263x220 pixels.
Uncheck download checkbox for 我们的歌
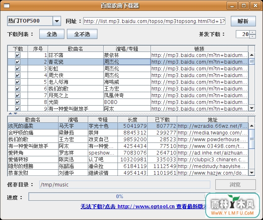click(18, 89)
